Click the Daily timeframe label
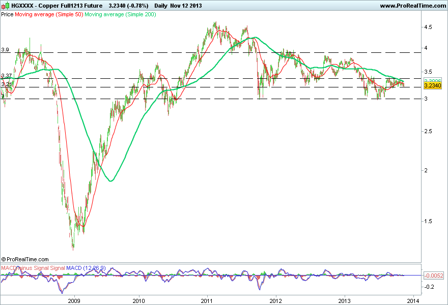The width and height of the screenshot is (448, 305). tap(160, 6)
